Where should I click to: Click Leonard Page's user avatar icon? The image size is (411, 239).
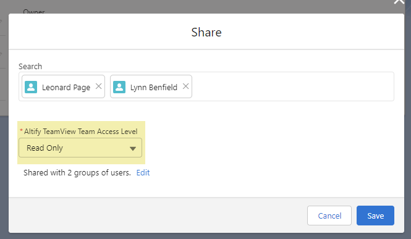pos(31,87)
